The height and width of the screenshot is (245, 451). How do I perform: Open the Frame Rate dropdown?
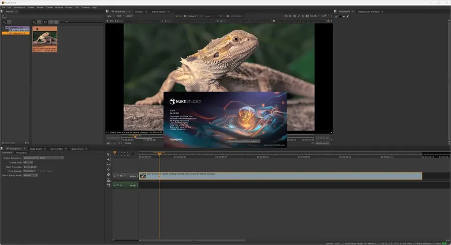[x=28, y=162]
